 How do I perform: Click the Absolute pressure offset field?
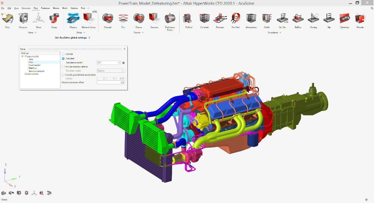coord(111,82)
